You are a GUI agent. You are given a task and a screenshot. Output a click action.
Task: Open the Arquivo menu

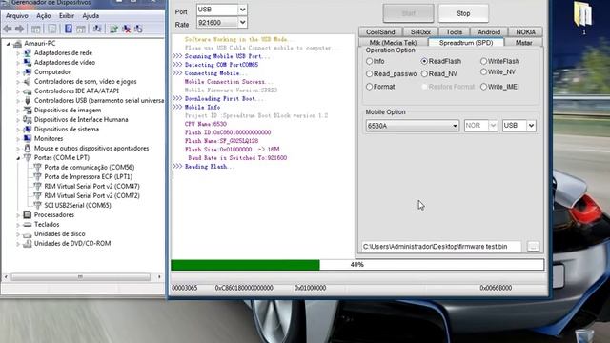[17, 16]
